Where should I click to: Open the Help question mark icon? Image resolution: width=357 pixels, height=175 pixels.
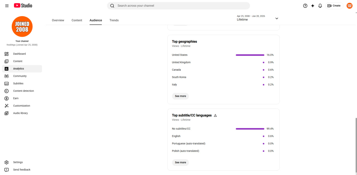[x=305, y=6]
